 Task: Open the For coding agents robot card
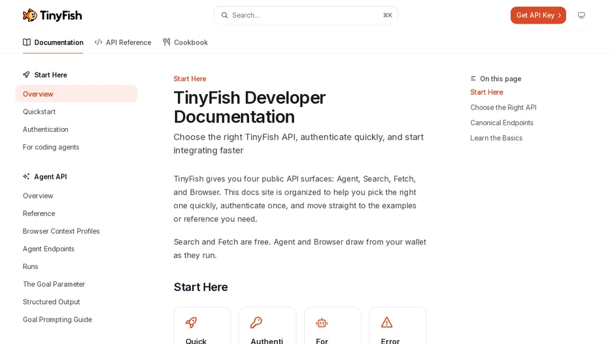333,326
